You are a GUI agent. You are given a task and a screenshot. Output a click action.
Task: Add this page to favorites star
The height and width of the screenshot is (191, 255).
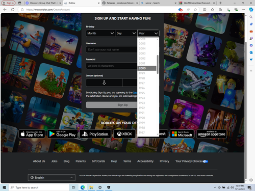click(x=195, y=10)
